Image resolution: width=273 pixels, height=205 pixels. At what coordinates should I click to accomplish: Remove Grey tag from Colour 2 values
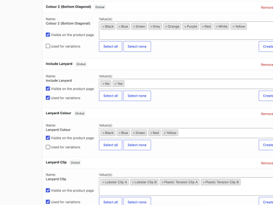tap(151, 27)
